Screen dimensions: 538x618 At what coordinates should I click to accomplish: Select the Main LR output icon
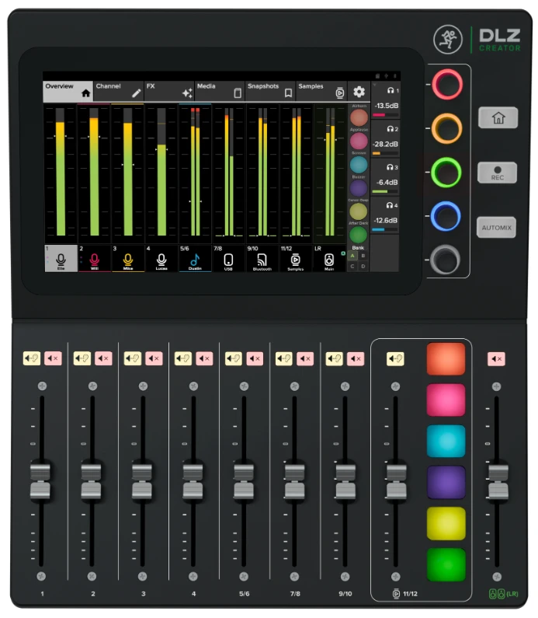click(328, 260)
